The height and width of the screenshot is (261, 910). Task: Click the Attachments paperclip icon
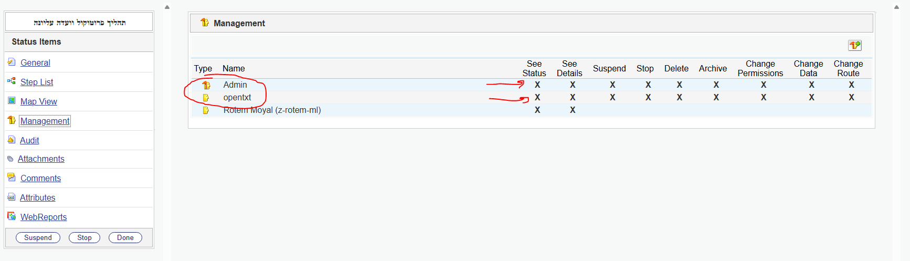[10, 159]
